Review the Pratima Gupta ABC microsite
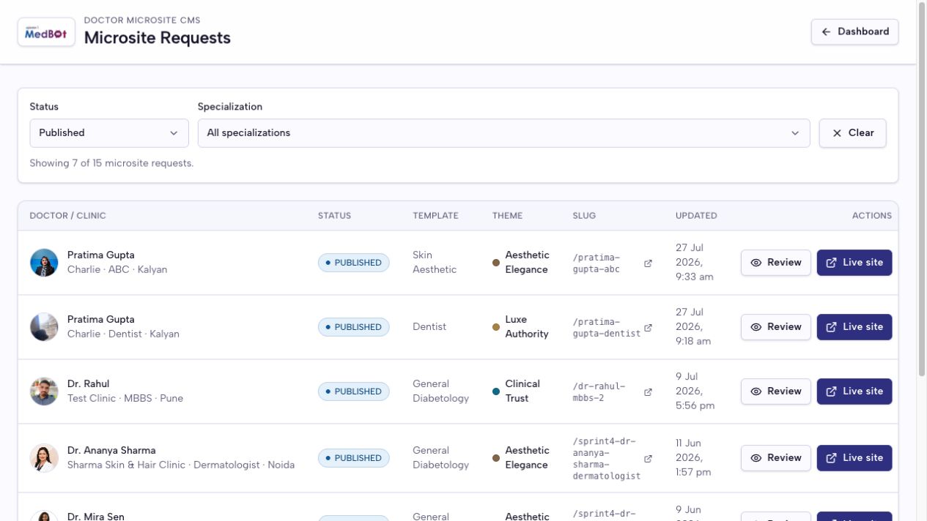The image size is (927, 521). tap(775, 263)
